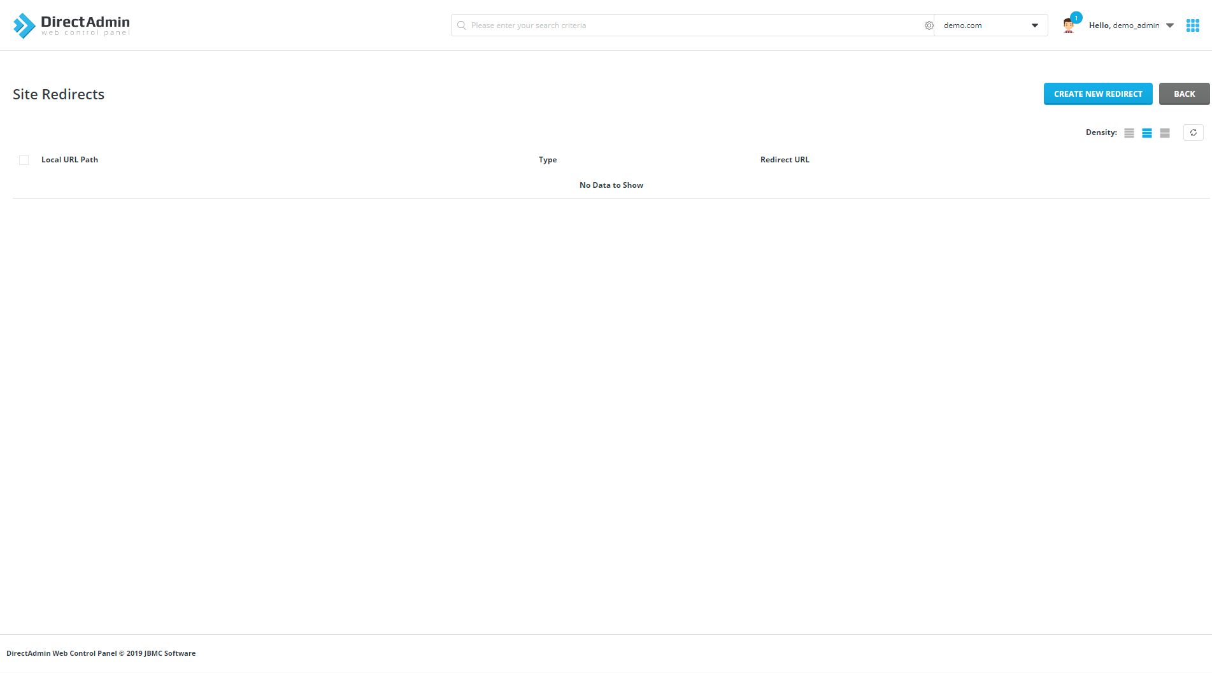Toggle the select-all checkbox
This screenshot has height=673, width=1212.
(24, 160)
